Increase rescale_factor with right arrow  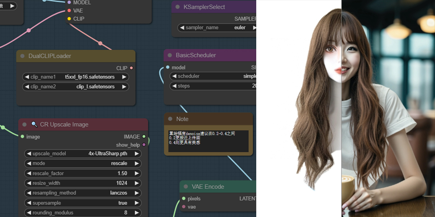[x=137, y=173]
